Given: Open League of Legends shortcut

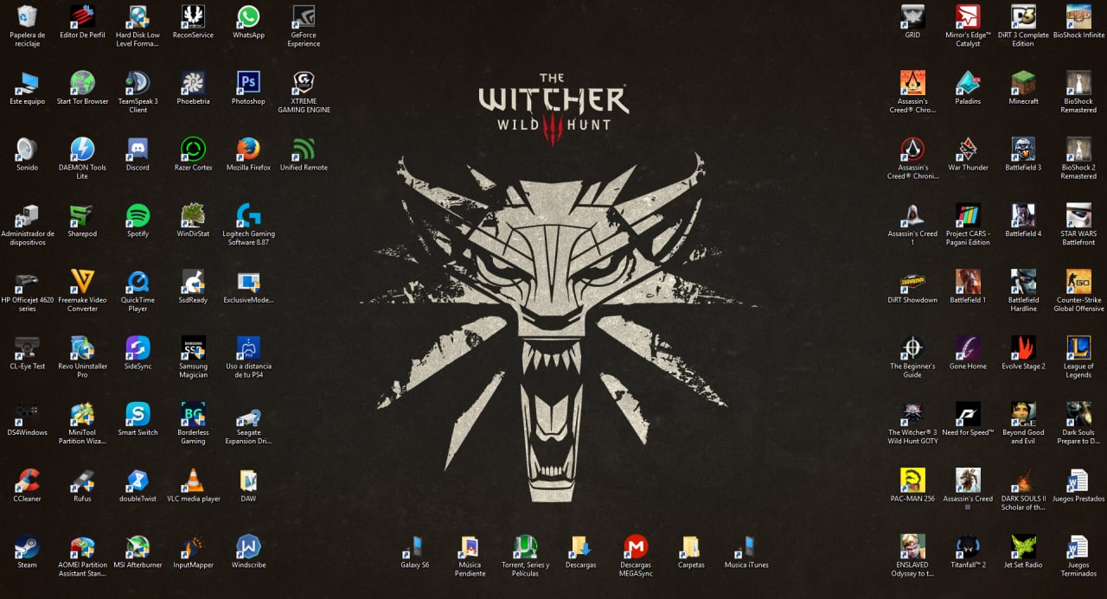Looking at the screenshot, I should pyautogui.click(x=1078, y=348).
